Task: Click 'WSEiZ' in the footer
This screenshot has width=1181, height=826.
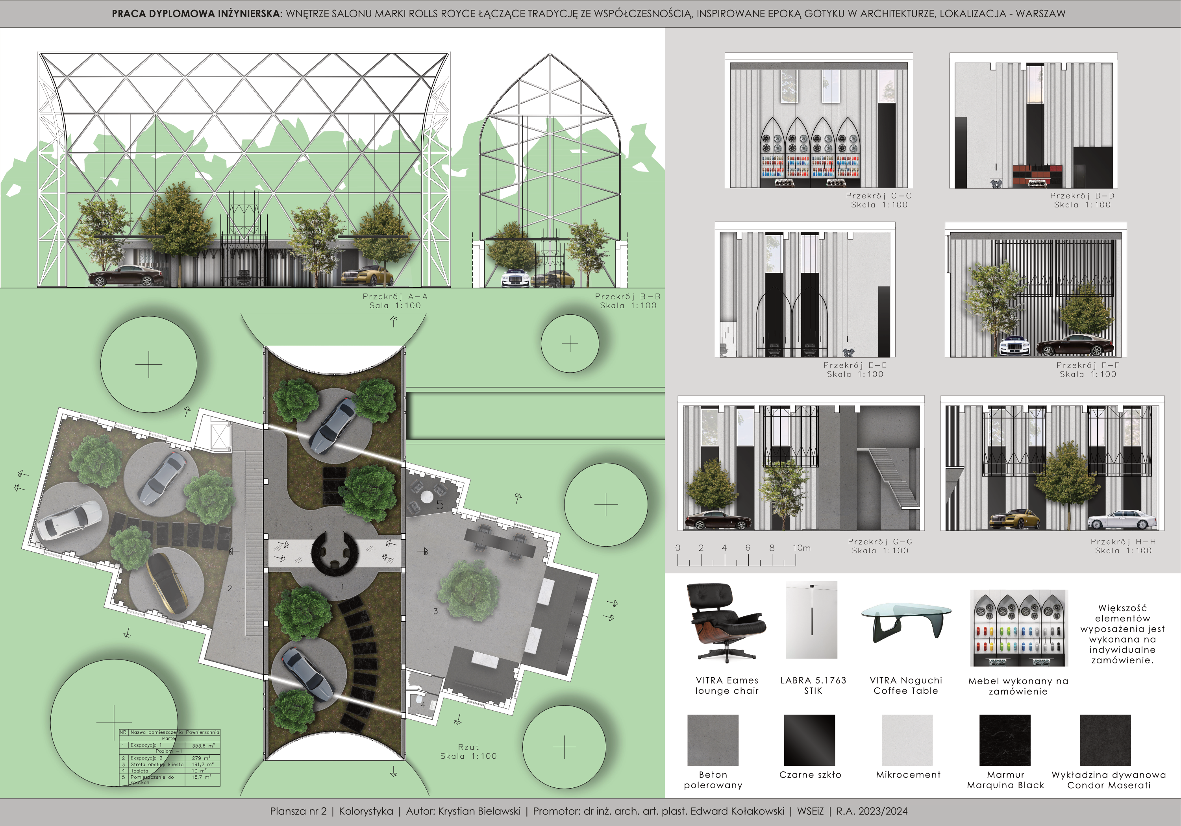Action: pyautogui.click(x=810, y=811)
